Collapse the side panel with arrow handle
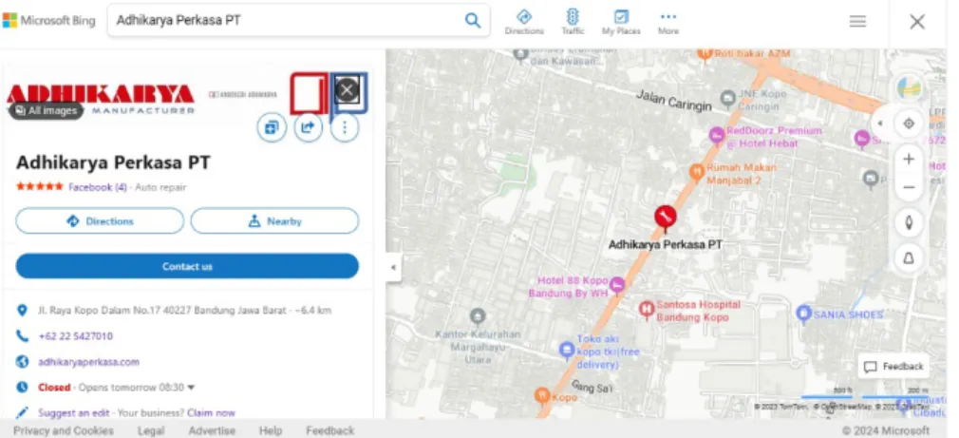This screenshot has height=438, width=959. pyautogui.click(x=393, y=267)
